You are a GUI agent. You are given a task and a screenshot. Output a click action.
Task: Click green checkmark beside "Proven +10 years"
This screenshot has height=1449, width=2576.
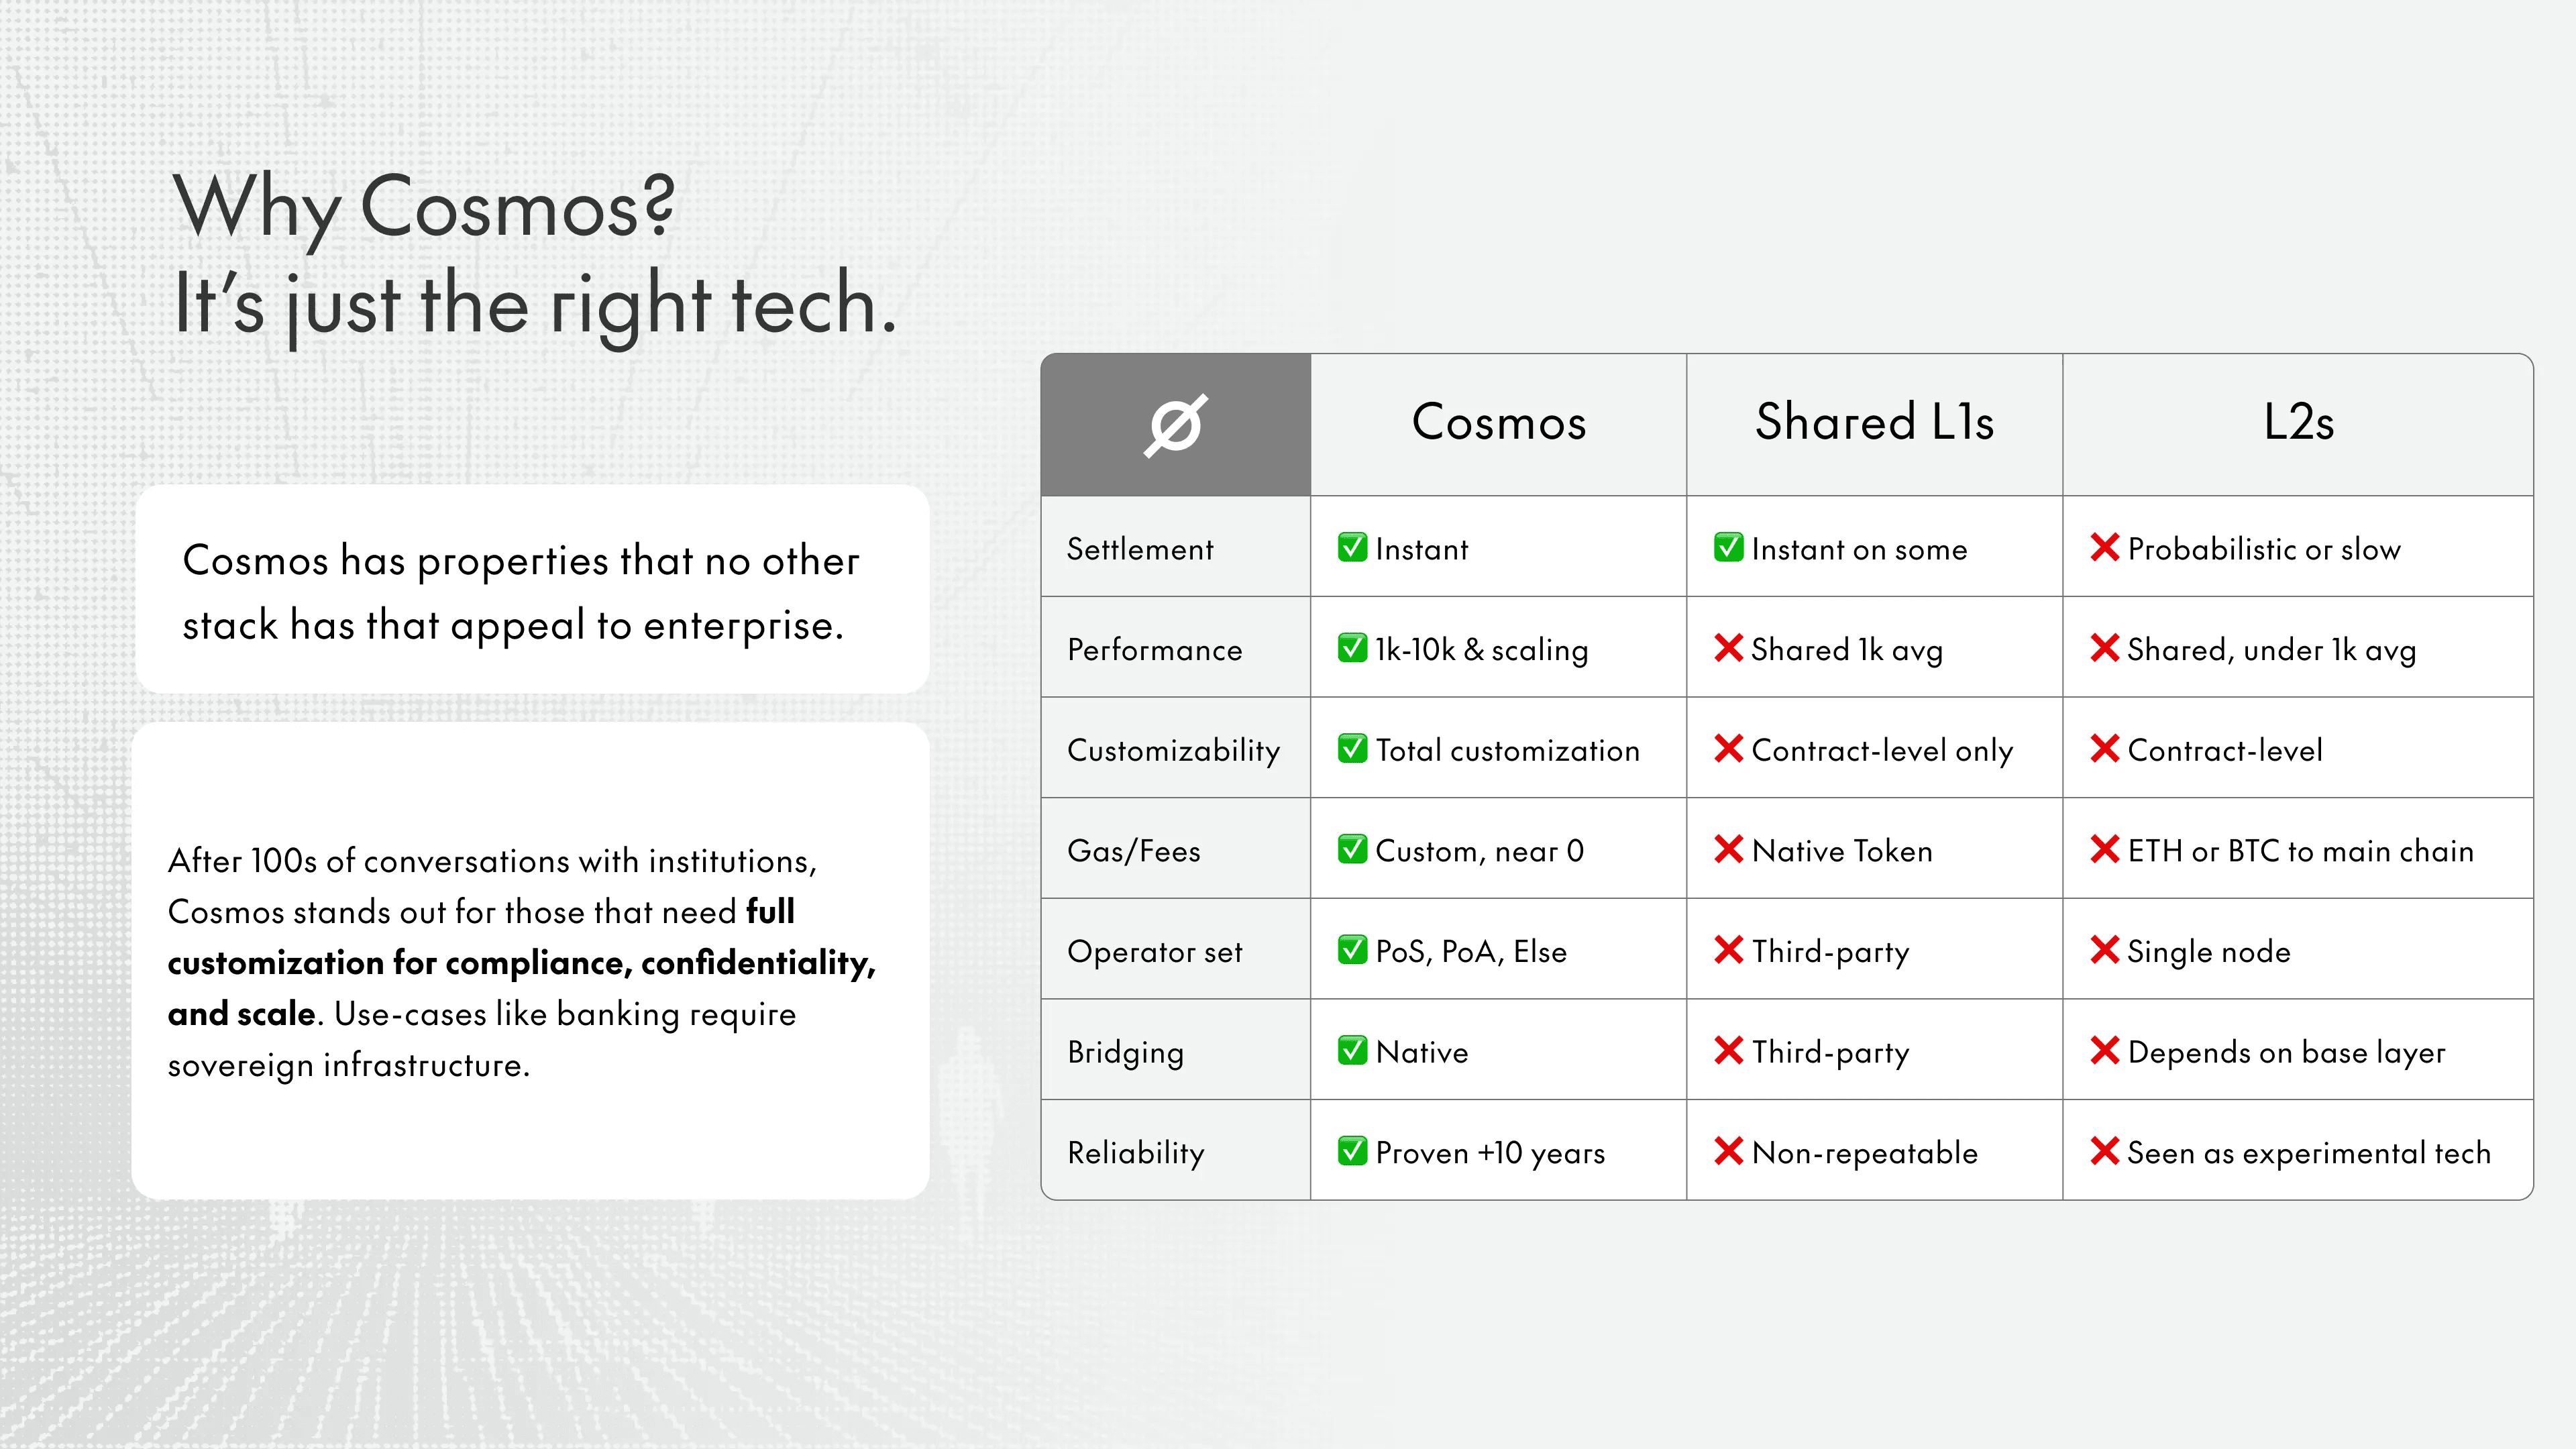(1352, 1151)
